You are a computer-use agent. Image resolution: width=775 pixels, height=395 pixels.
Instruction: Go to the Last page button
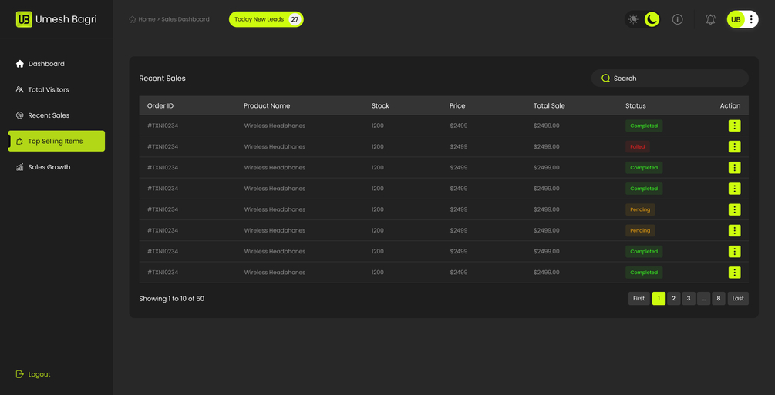738,298
